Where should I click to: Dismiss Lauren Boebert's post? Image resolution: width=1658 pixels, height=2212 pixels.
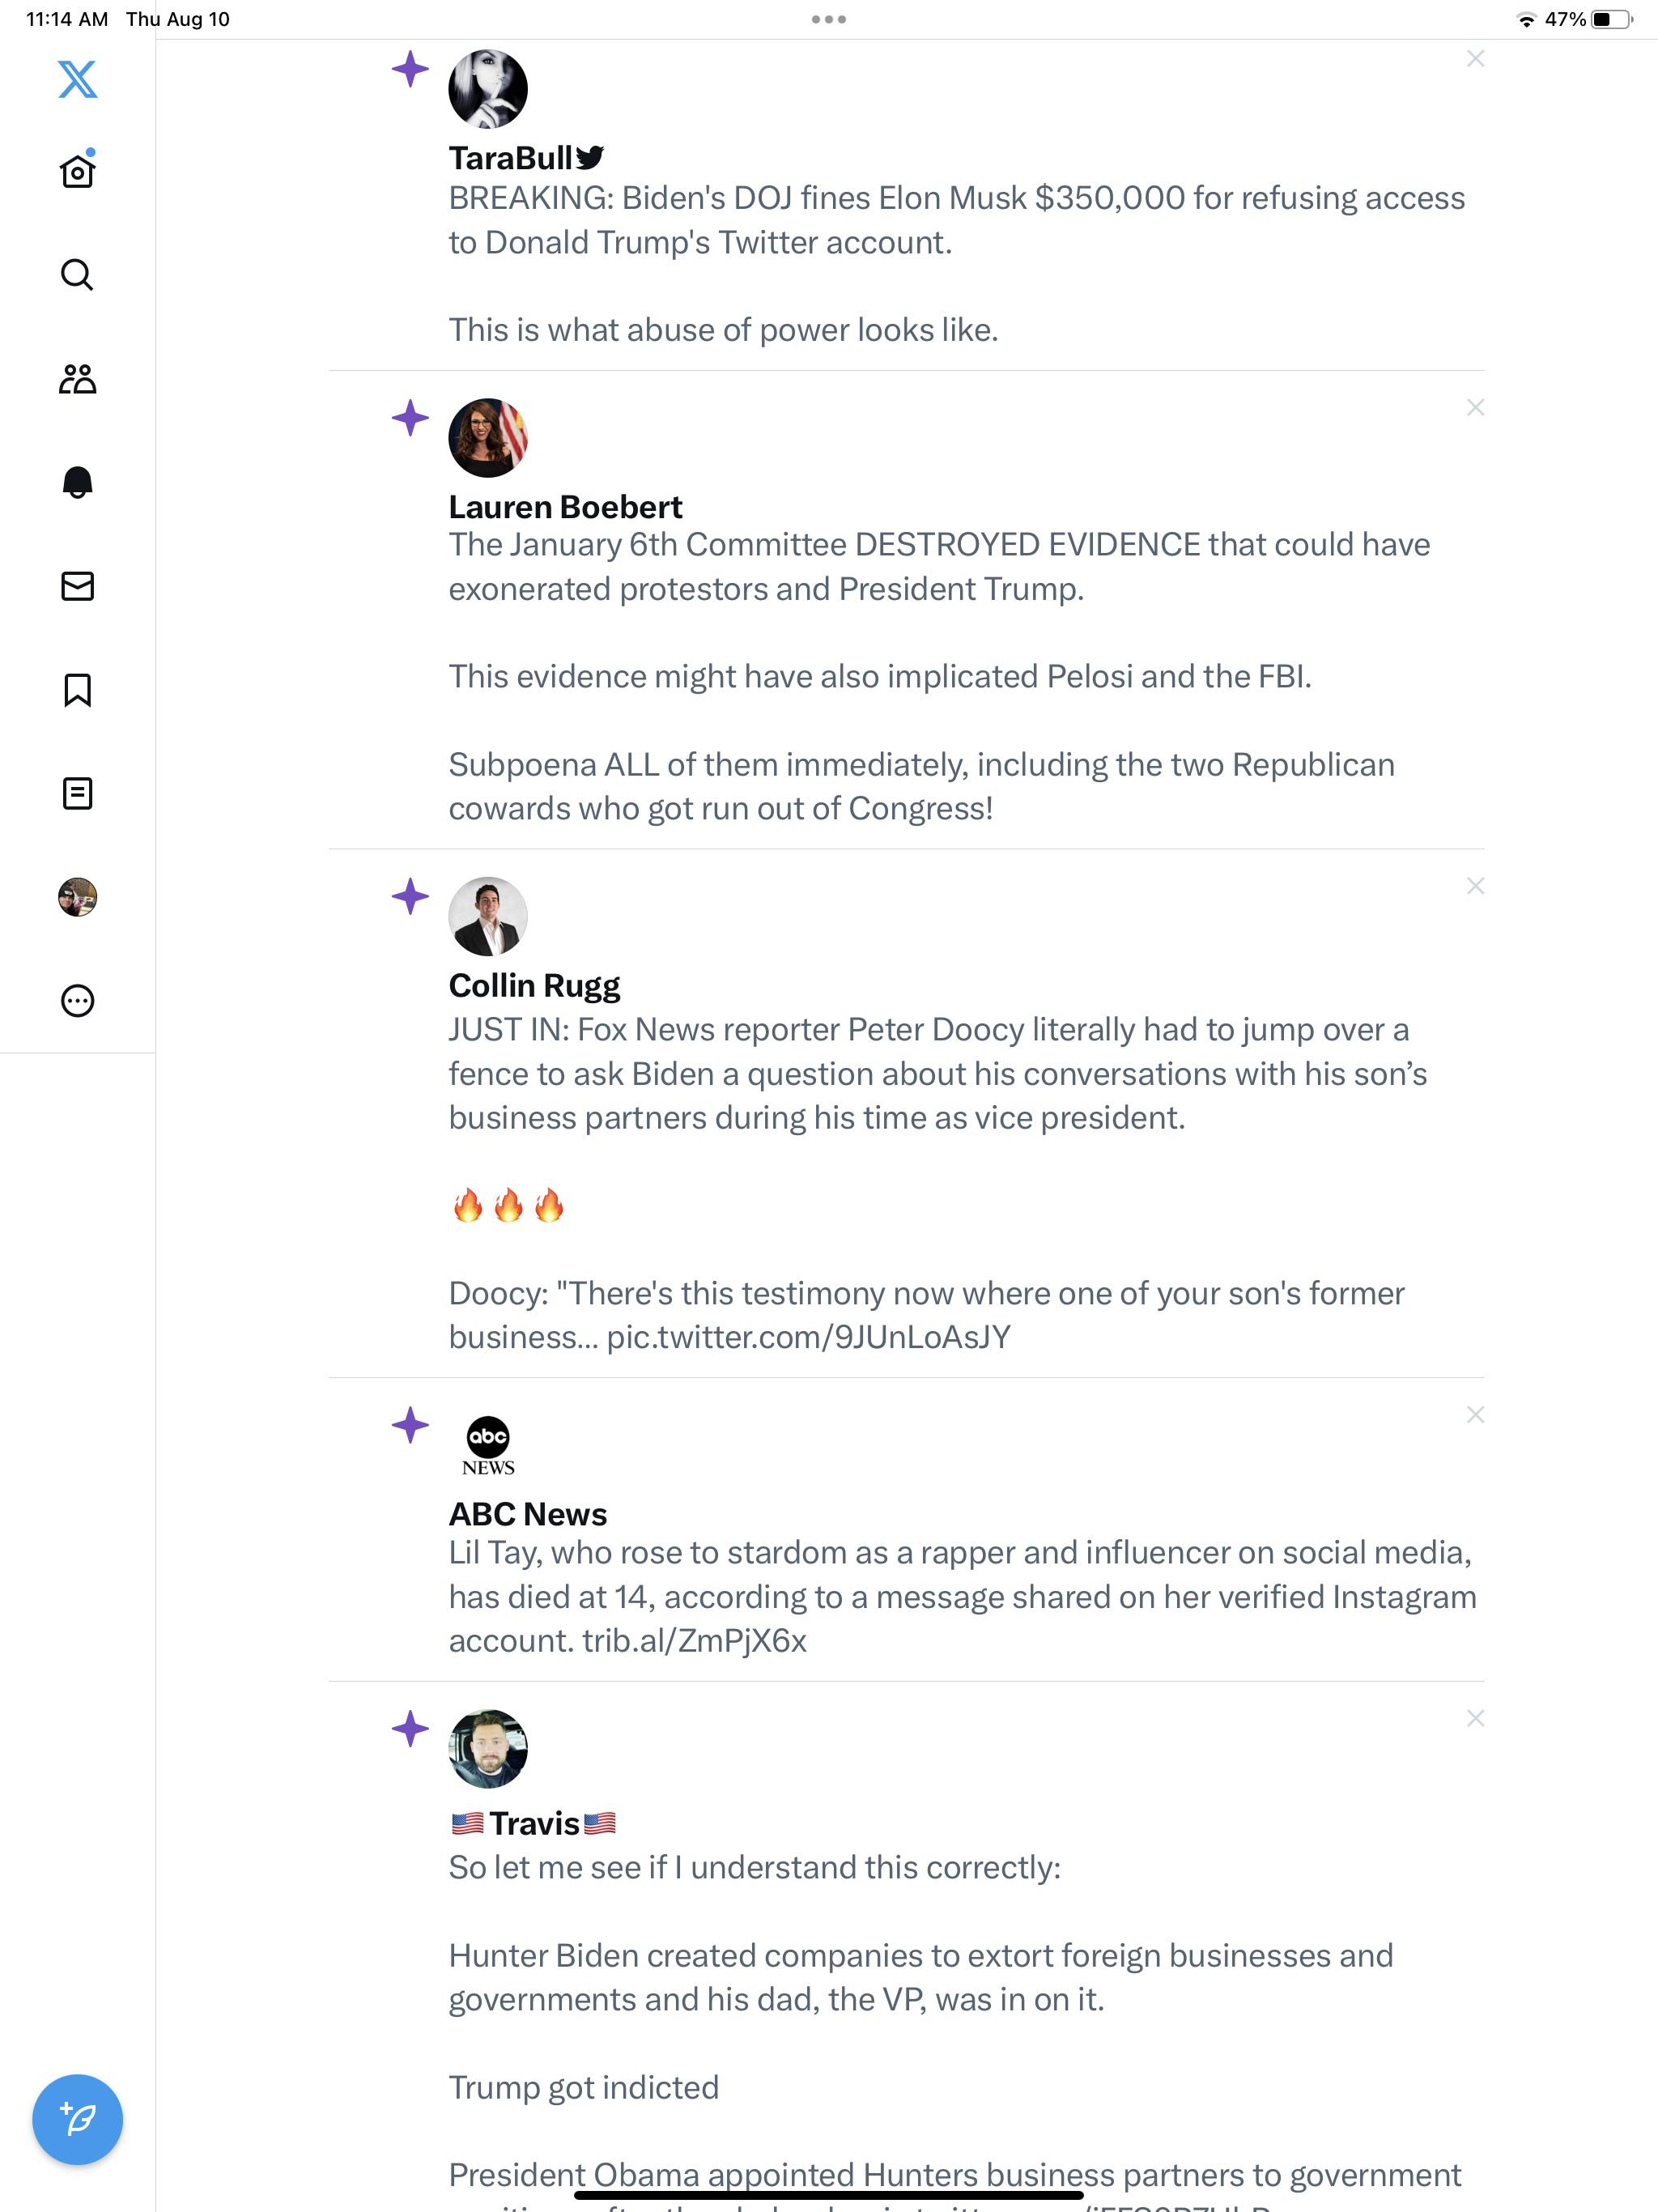click(1476, 407)
